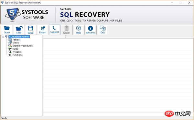Select the <Database Name> root node
The image size is (194, 120).
[x=19, y=37]
